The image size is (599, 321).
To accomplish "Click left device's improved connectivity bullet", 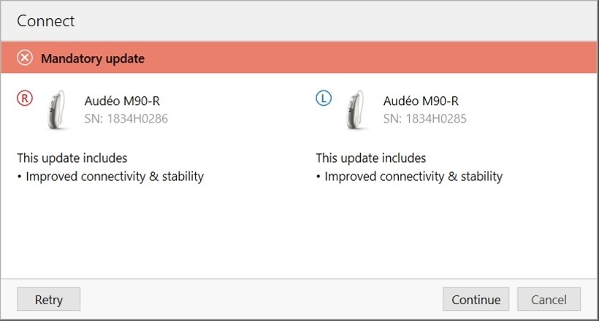I will 410,177.
